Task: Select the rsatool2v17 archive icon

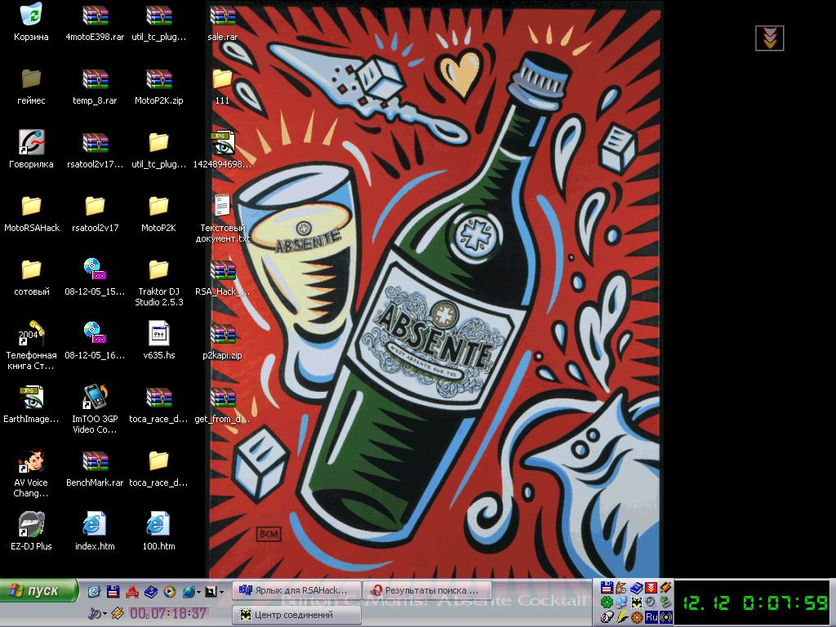Action: (95, 149)
